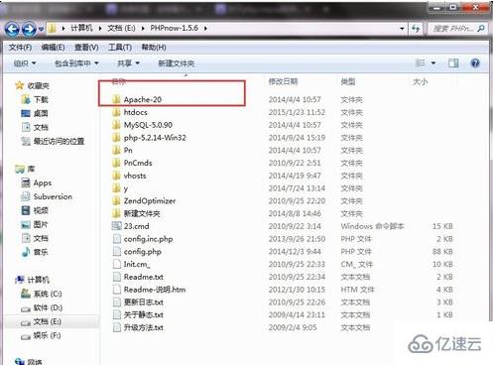The height and width of the screenshot is (365, 493).
Task: Open the 视频 library
Action: pos(41,210)
